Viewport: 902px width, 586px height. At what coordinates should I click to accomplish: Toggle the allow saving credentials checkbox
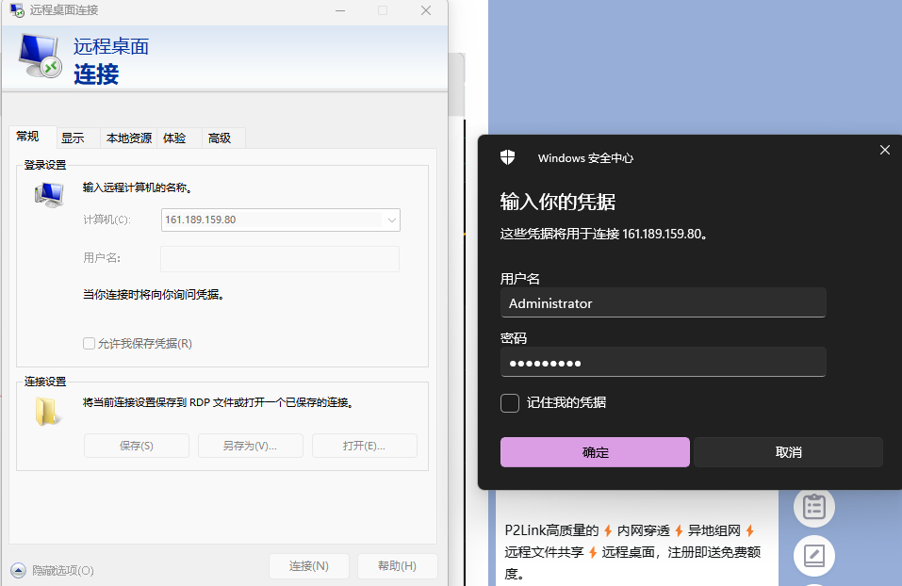click(x=90, y=344)
